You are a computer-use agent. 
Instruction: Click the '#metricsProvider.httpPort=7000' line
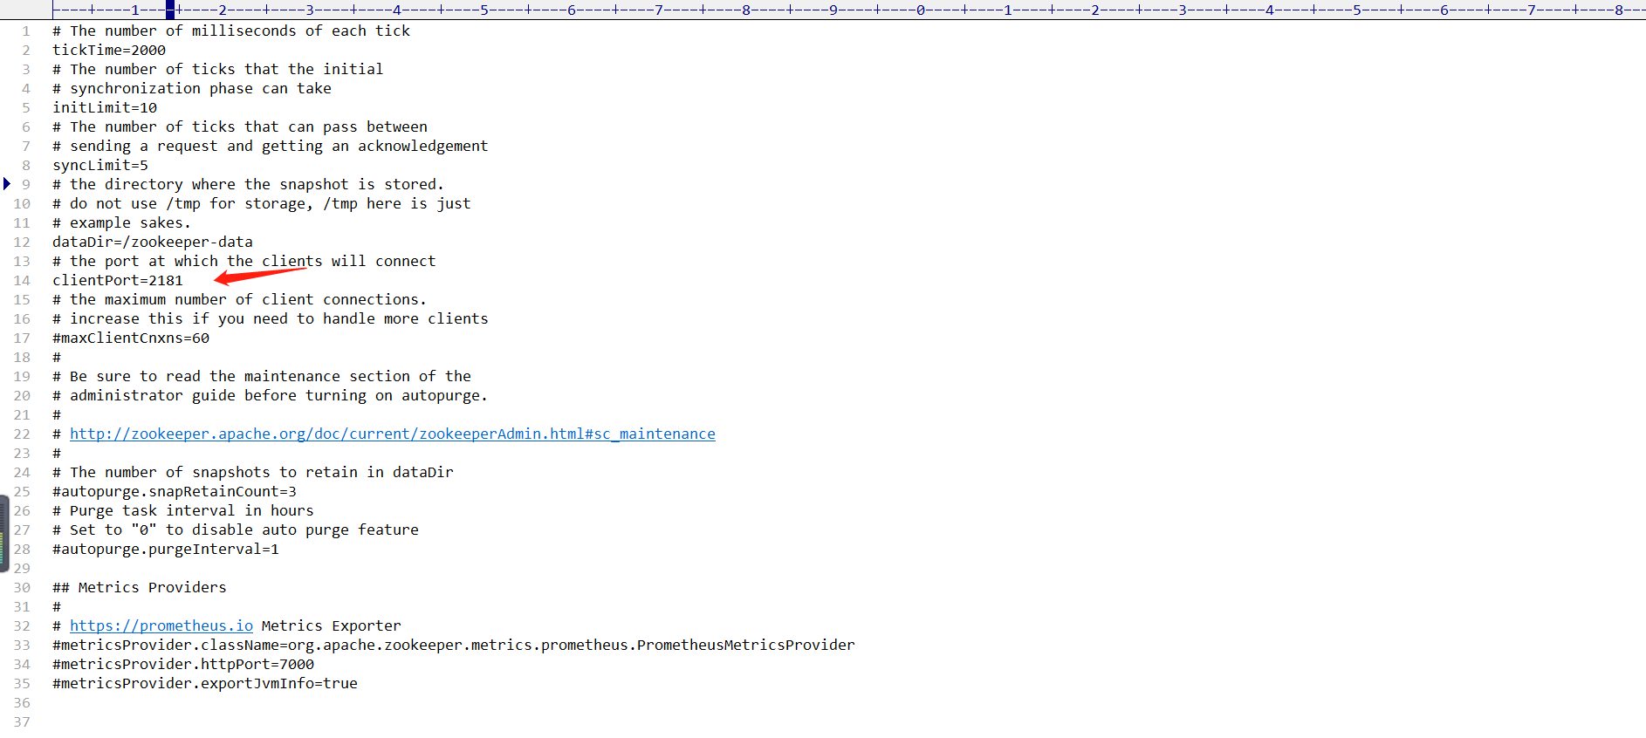183,664
